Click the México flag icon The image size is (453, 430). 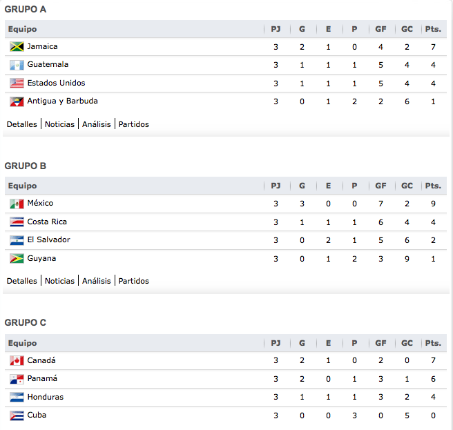click(x=17, y=204)
